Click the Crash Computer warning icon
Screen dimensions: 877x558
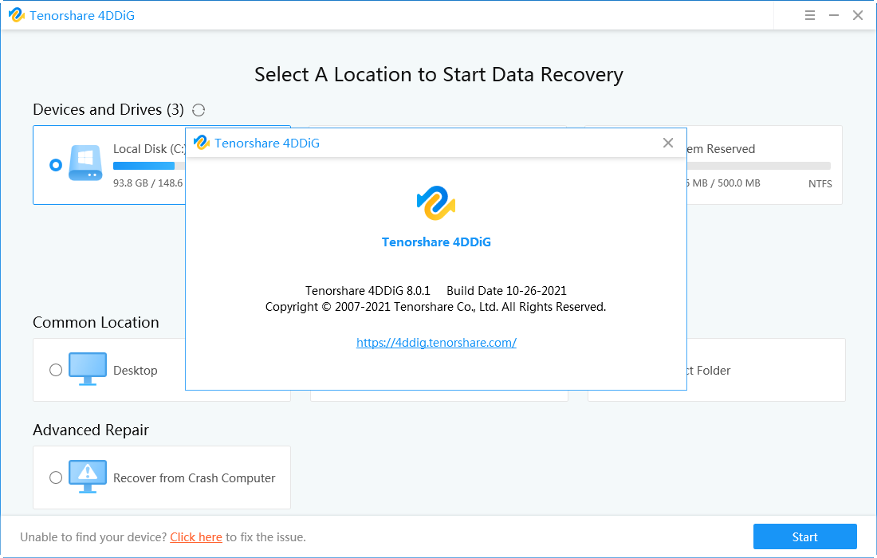tap(87, 477)
